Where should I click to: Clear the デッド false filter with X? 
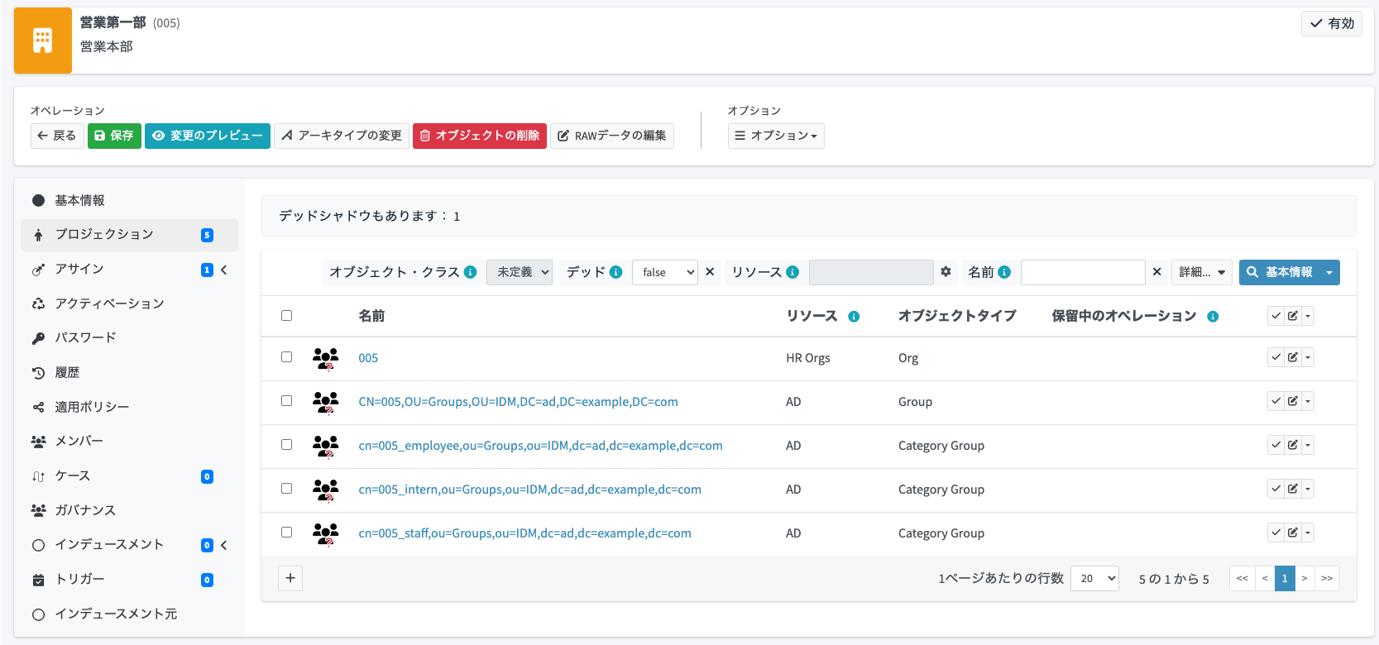click(710, 272)
